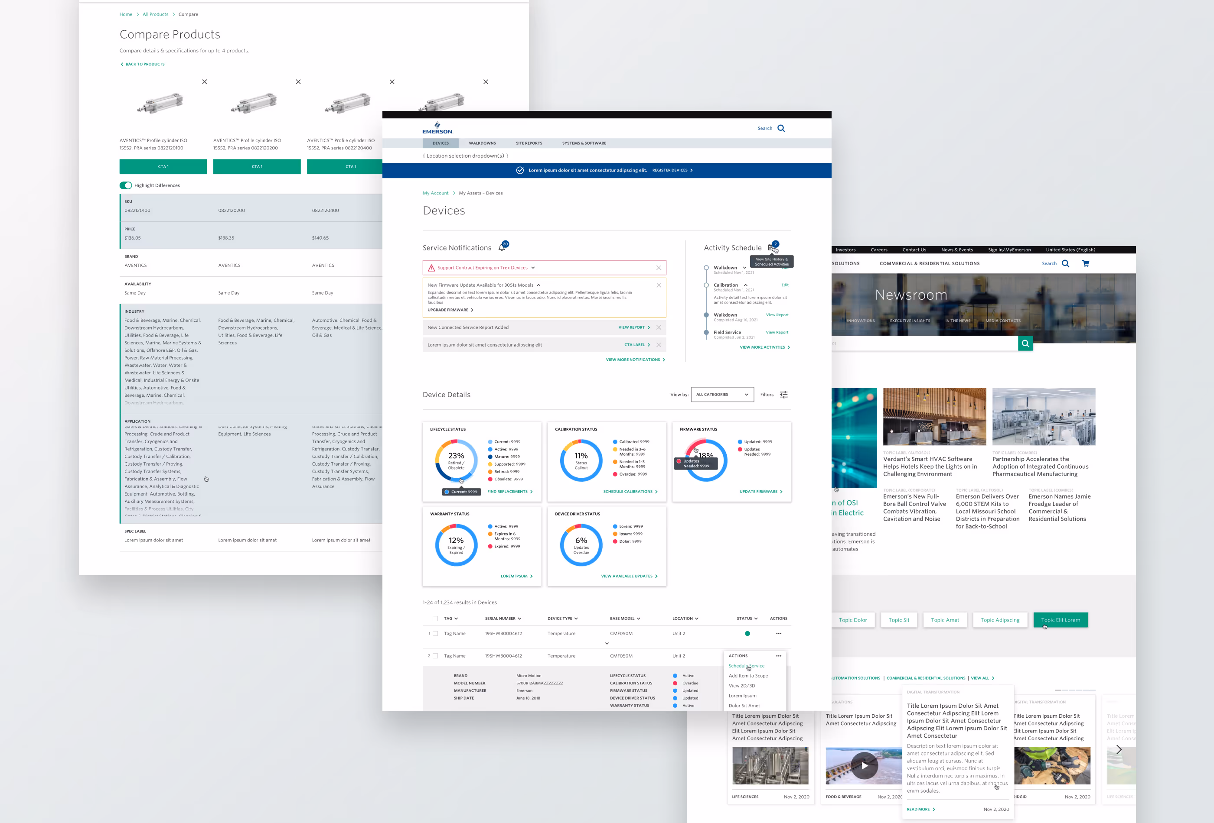Click the Service Notifications bell icon
Screen dimensions: 1214x823
(502, 248)
